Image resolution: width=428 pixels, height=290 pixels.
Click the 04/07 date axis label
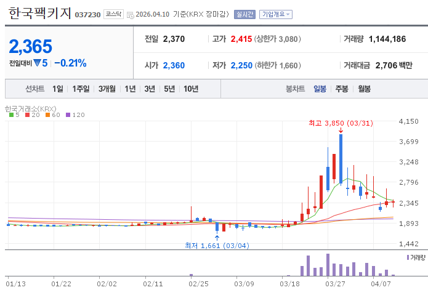click(x=381, y=284)
